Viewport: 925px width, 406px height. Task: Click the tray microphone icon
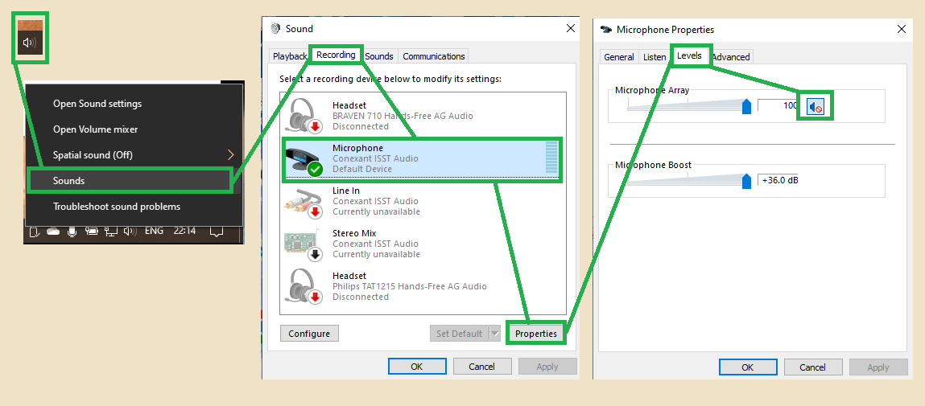pos(72,232)
